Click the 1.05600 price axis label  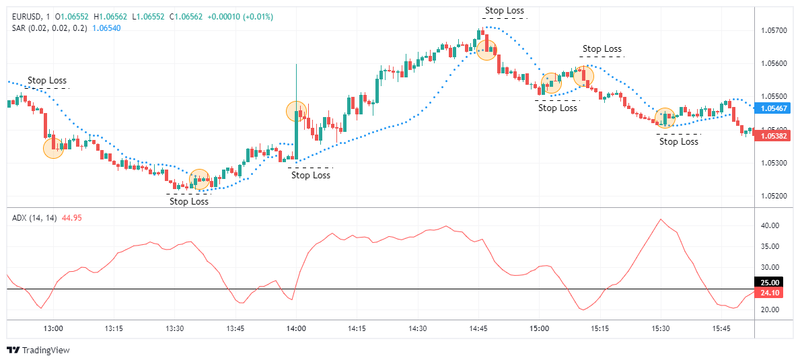click(x=774, y=64)
